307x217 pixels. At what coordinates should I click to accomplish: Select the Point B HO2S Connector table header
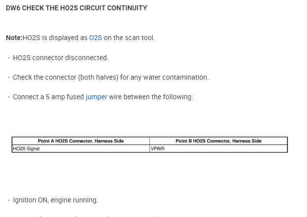coord(218,141)
